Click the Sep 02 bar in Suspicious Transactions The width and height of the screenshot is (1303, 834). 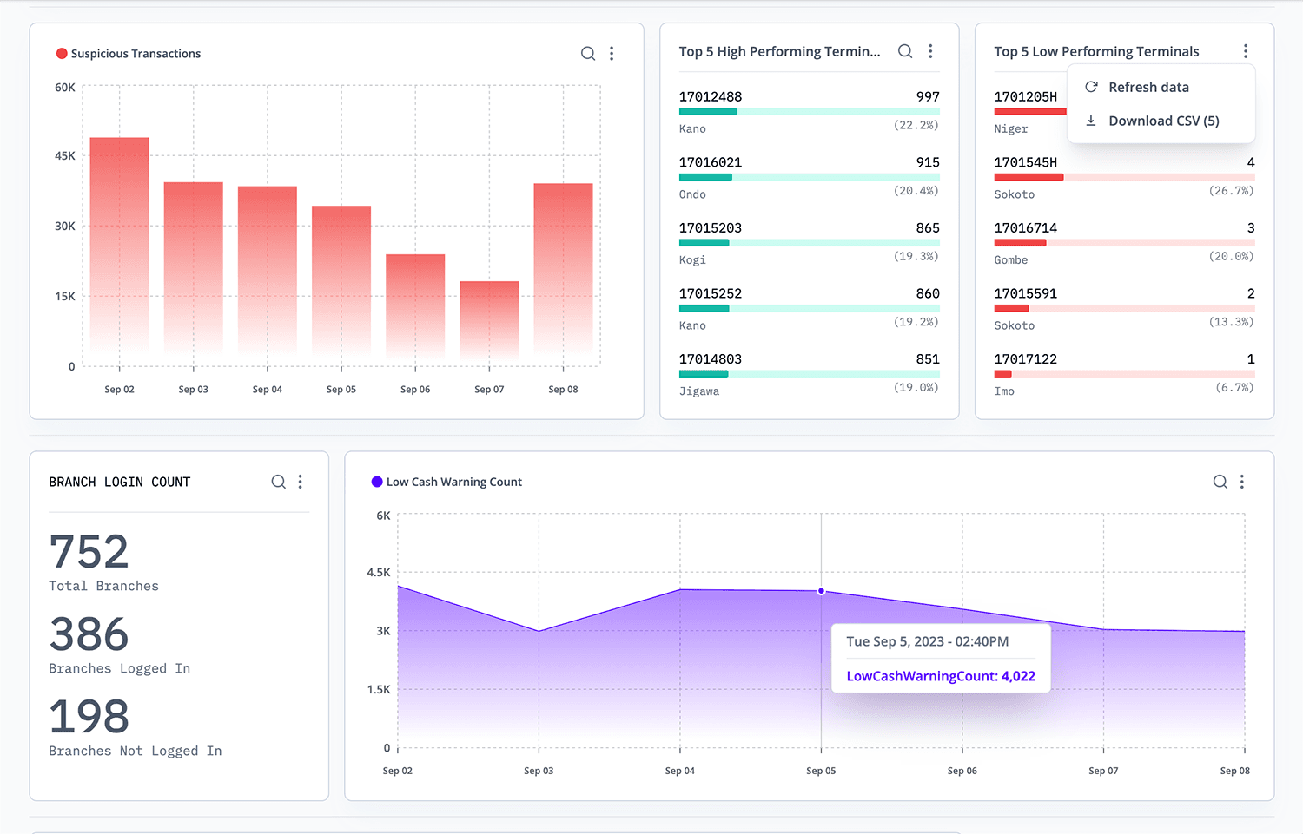tap(120, 252)
